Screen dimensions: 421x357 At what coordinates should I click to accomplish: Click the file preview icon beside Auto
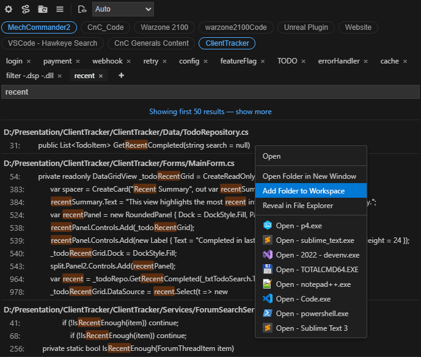82,9
